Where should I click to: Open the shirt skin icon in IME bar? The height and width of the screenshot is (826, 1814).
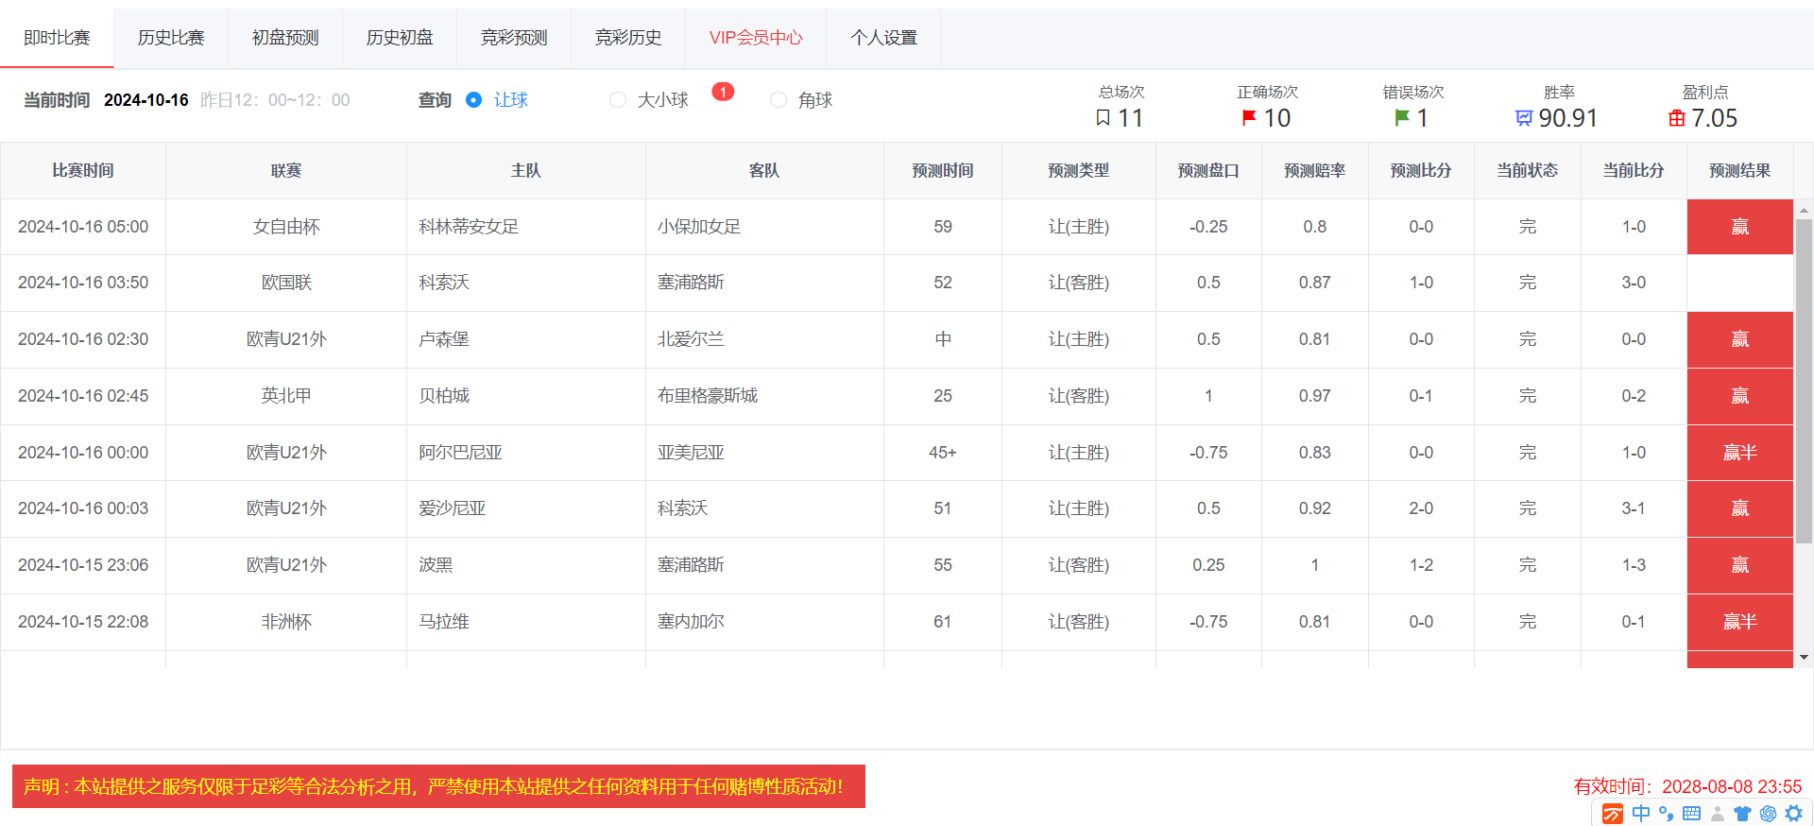pos(1743,814)
